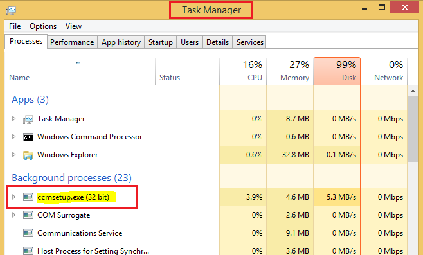
Task: Click the 32.8 MB memory value
Action: (x=296, y=155)
